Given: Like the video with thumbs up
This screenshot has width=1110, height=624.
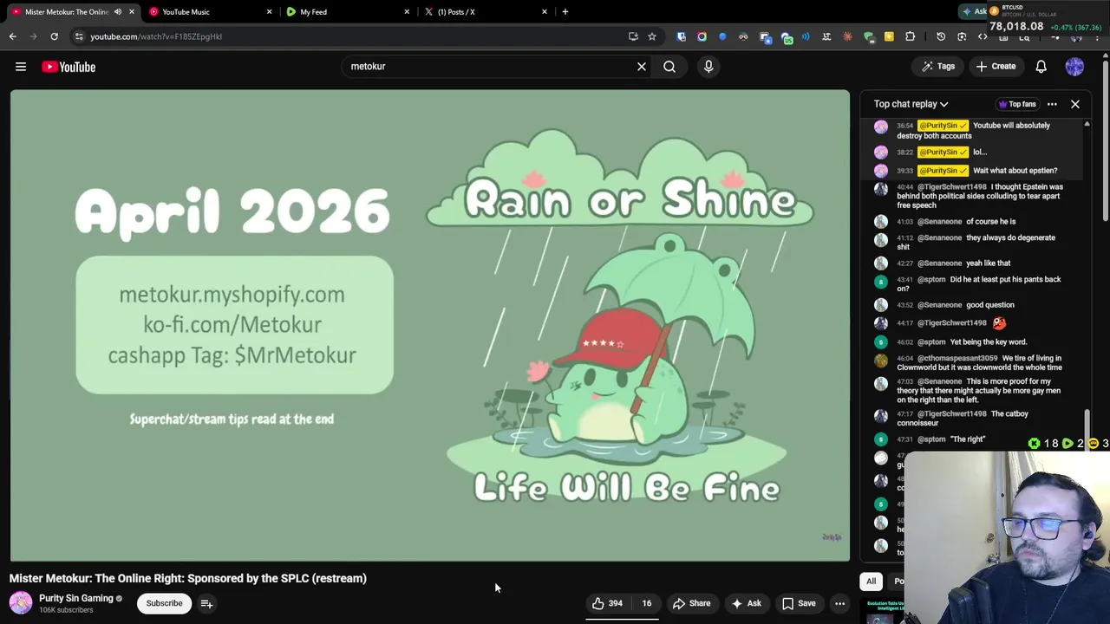Looking at the screenshot, I should point(607,603).
